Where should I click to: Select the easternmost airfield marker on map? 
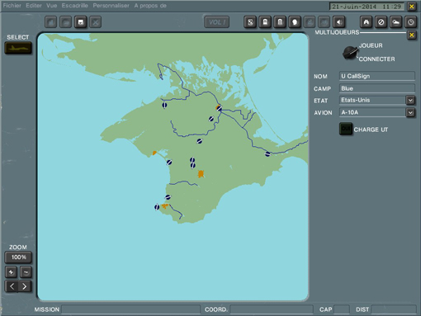267,154
